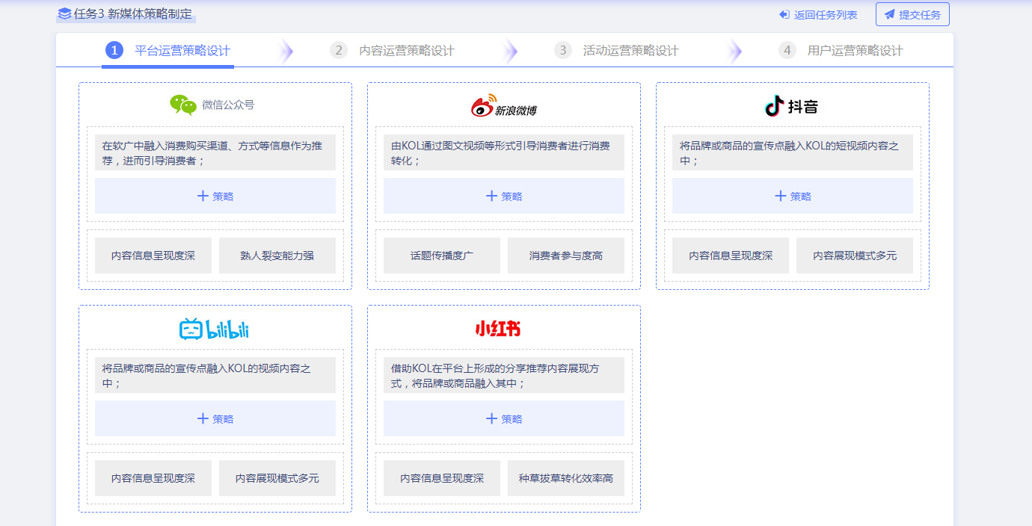Click the Douyin logo

[792, 106]
